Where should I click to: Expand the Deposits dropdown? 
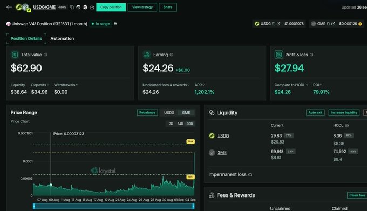(40, 85)
